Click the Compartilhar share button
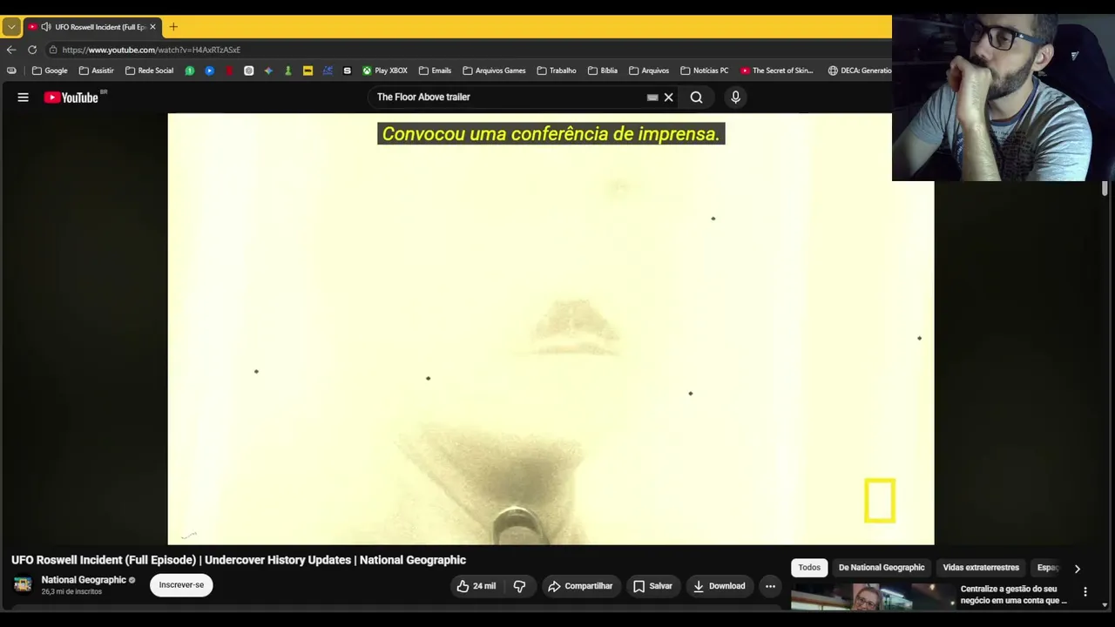 tap(580, 586)
